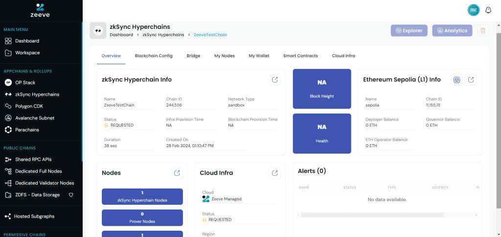The width and height of the screenshot is (501, 237).
Task: Click the ZDFS - Data Storage folder icon
Action: click(x=8, y=195)
